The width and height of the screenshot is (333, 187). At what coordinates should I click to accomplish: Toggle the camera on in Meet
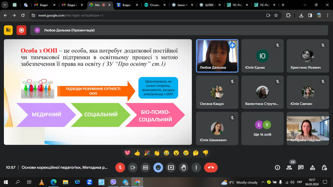click(x=133, y=167)
